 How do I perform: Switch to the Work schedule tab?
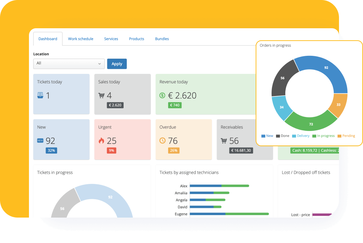pyautogui.click(x=81, y=38)
